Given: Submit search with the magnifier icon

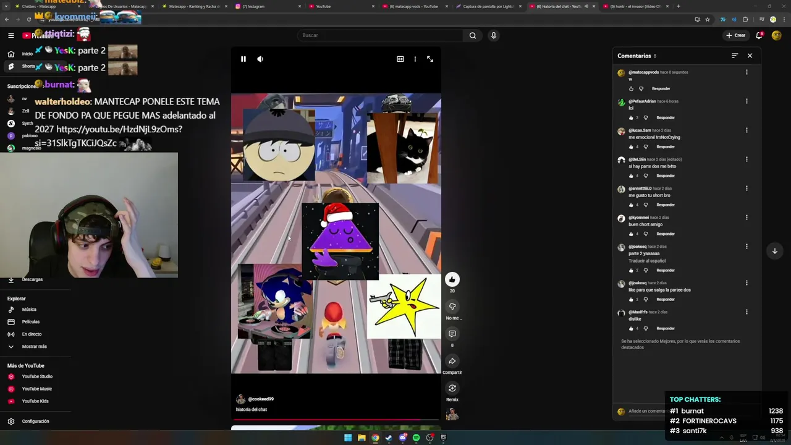Looking at the screenshot, I should [473, 35].
